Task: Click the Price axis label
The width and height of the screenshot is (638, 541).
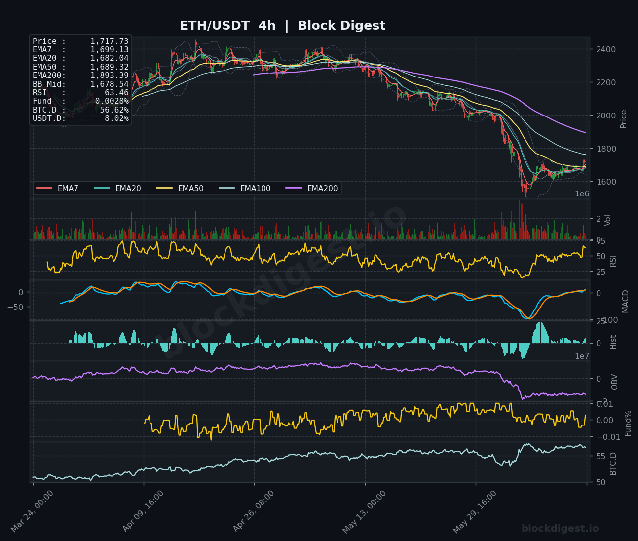Action: coord(624,119)
